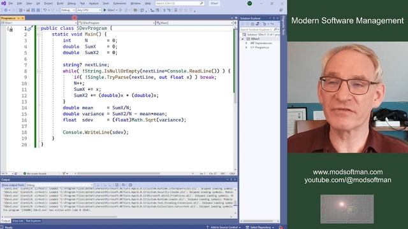Open the Show output from Debug dropdown
408x229 pixels.
tap(59, 185)
